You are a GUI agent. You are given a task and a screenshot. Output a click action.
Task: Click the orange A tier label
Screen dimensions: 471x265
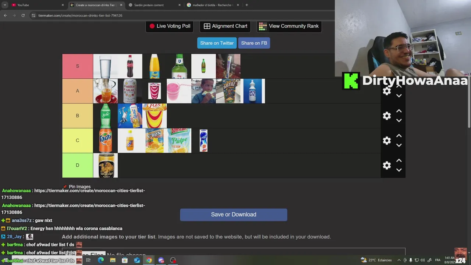(x=78, y=91)
